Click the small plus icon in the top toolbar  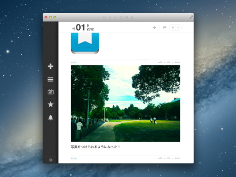point(154,27)
